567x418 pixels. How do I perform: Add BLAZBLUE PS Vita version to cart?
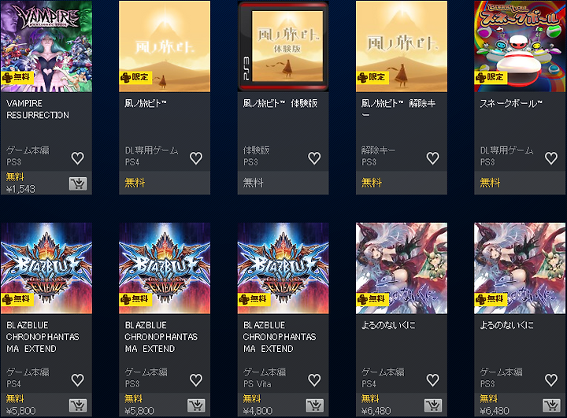pos(314,405)
